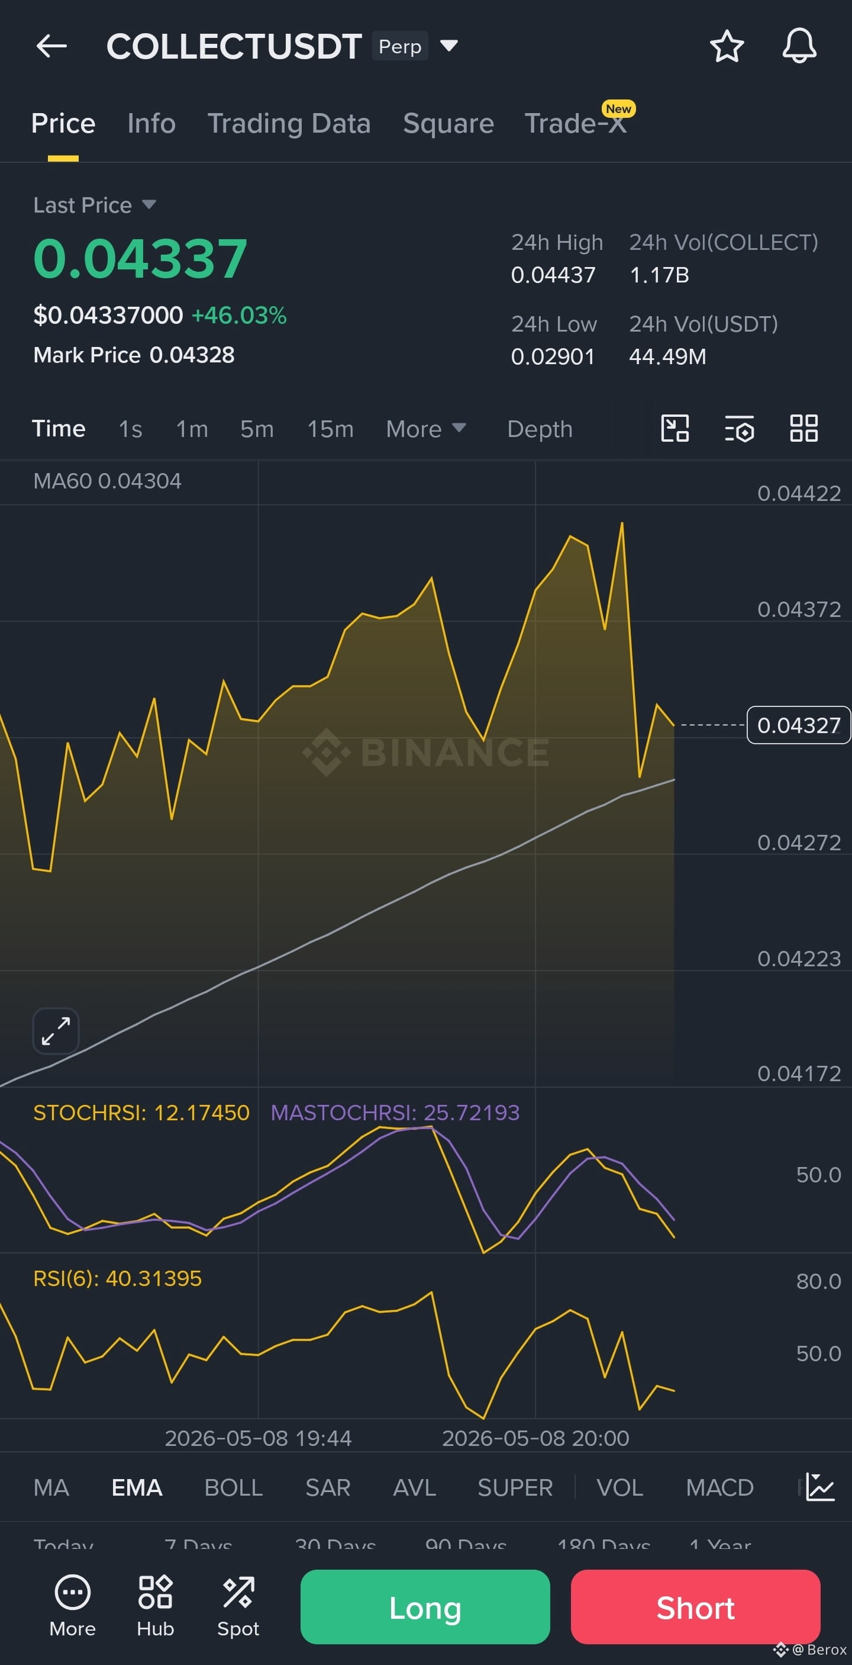Viewport: 852px width, 1665px height.
Task: Switch to the Depth chart
Action: coord(540,429)
